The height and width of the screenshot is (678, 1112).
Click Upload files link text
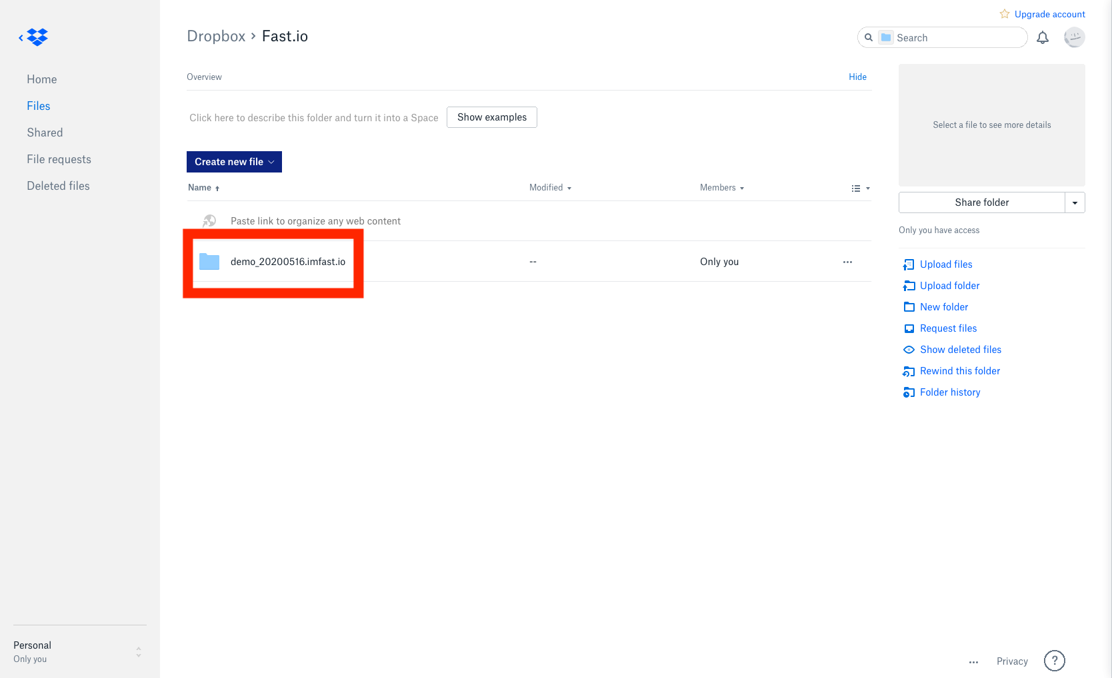coord(946,264)
